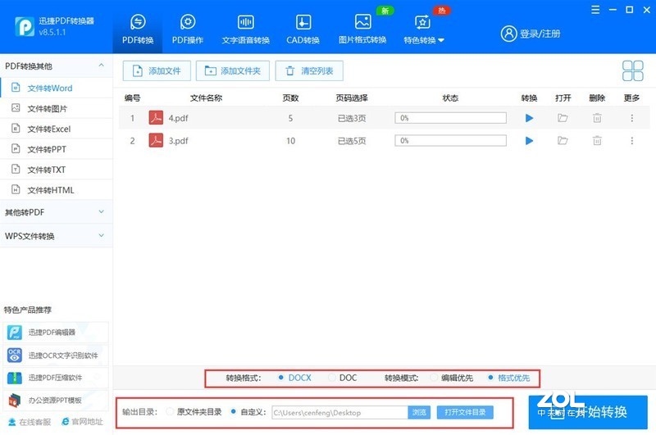This screenshot has height=435, width=656.
Task: Open output folder for 3.pdf
Action: coord(563,141)
